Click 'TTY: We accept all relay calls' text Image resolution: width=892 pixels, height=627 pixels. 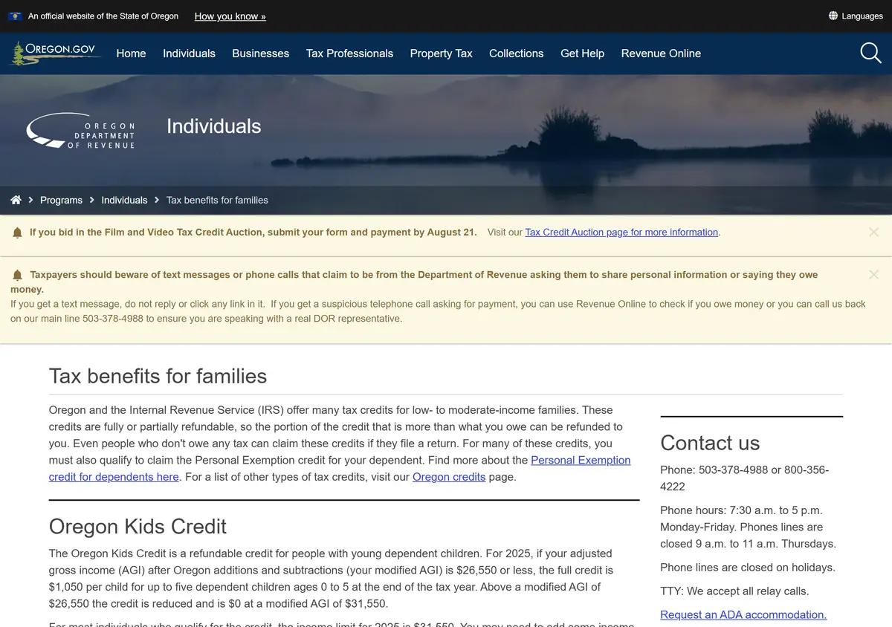pyautogui.click(x=734, y=591)
